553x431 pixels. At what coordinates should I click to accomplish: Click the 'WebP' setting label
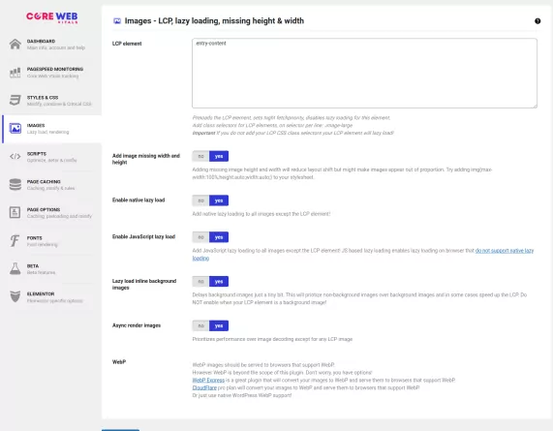[x=119, y=362]
